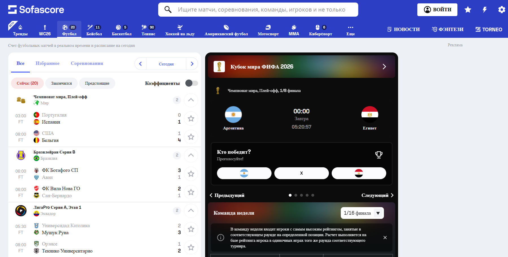The width and height of the screenshot is (508, 257).
Task: Open the Еще more sports menu
Action: click(351, 30)
